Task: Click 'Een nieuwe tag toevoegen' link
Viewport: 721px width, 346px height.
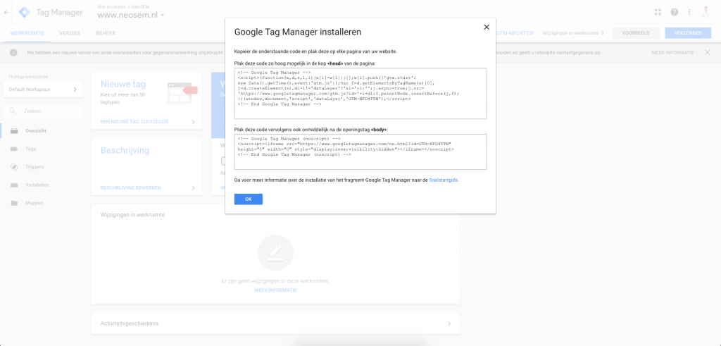Action: (134, 122)
